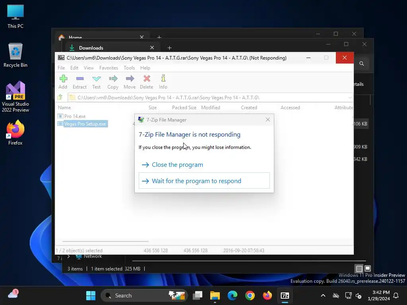Click the Move toolbar icon

coord(130,82)
